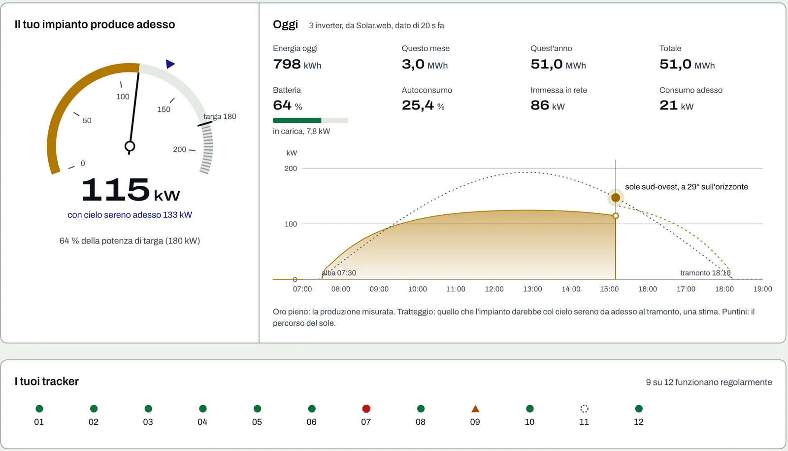788x451 pixels.
Task: Click 'Autoconsumo' 25,4 % value
Action: click(x=423, y=105)
